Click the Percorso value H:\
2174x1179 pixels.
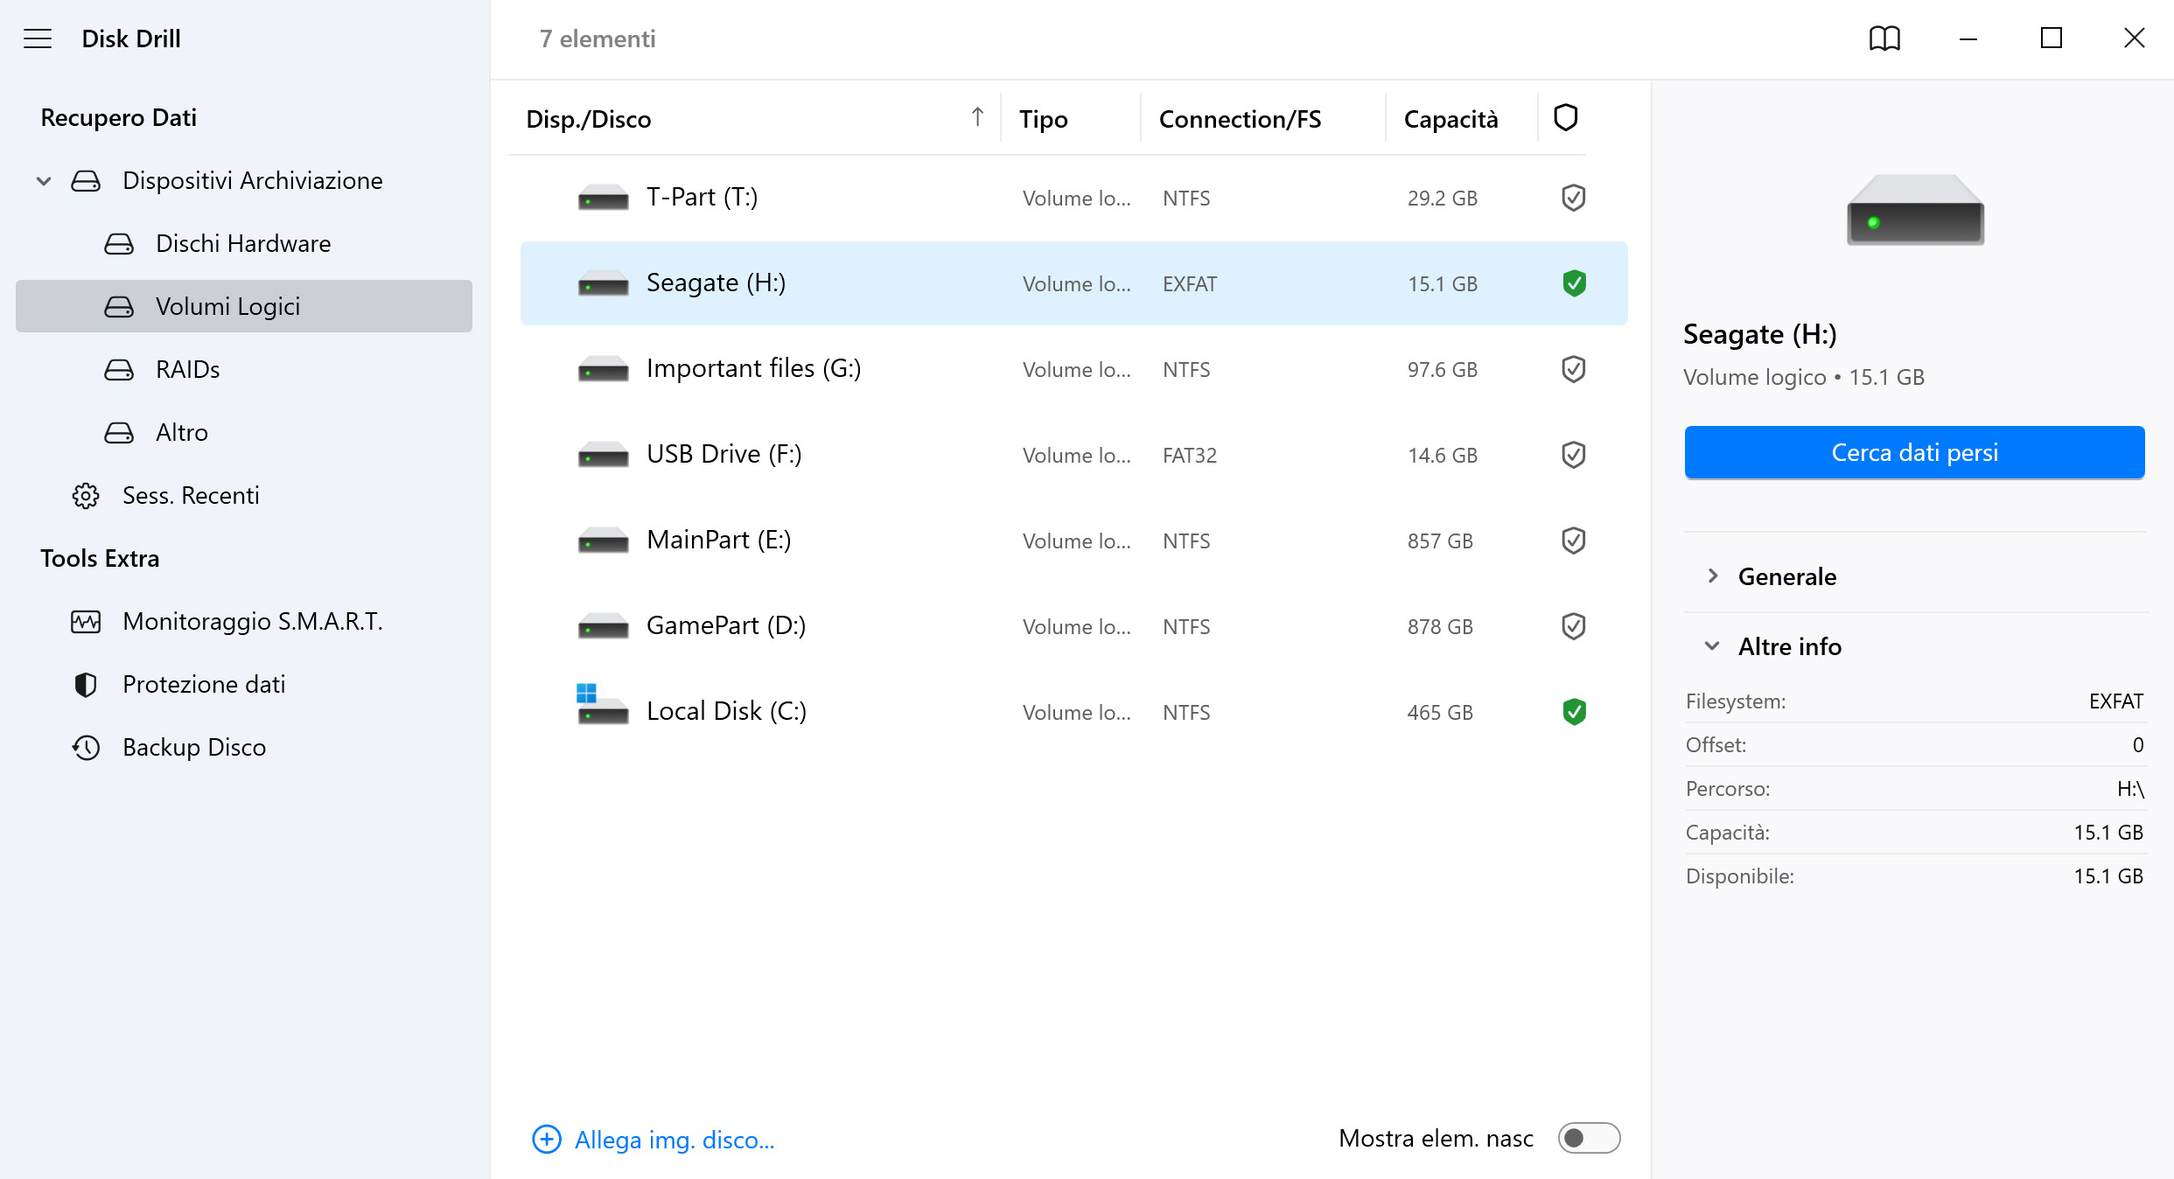2130,789
